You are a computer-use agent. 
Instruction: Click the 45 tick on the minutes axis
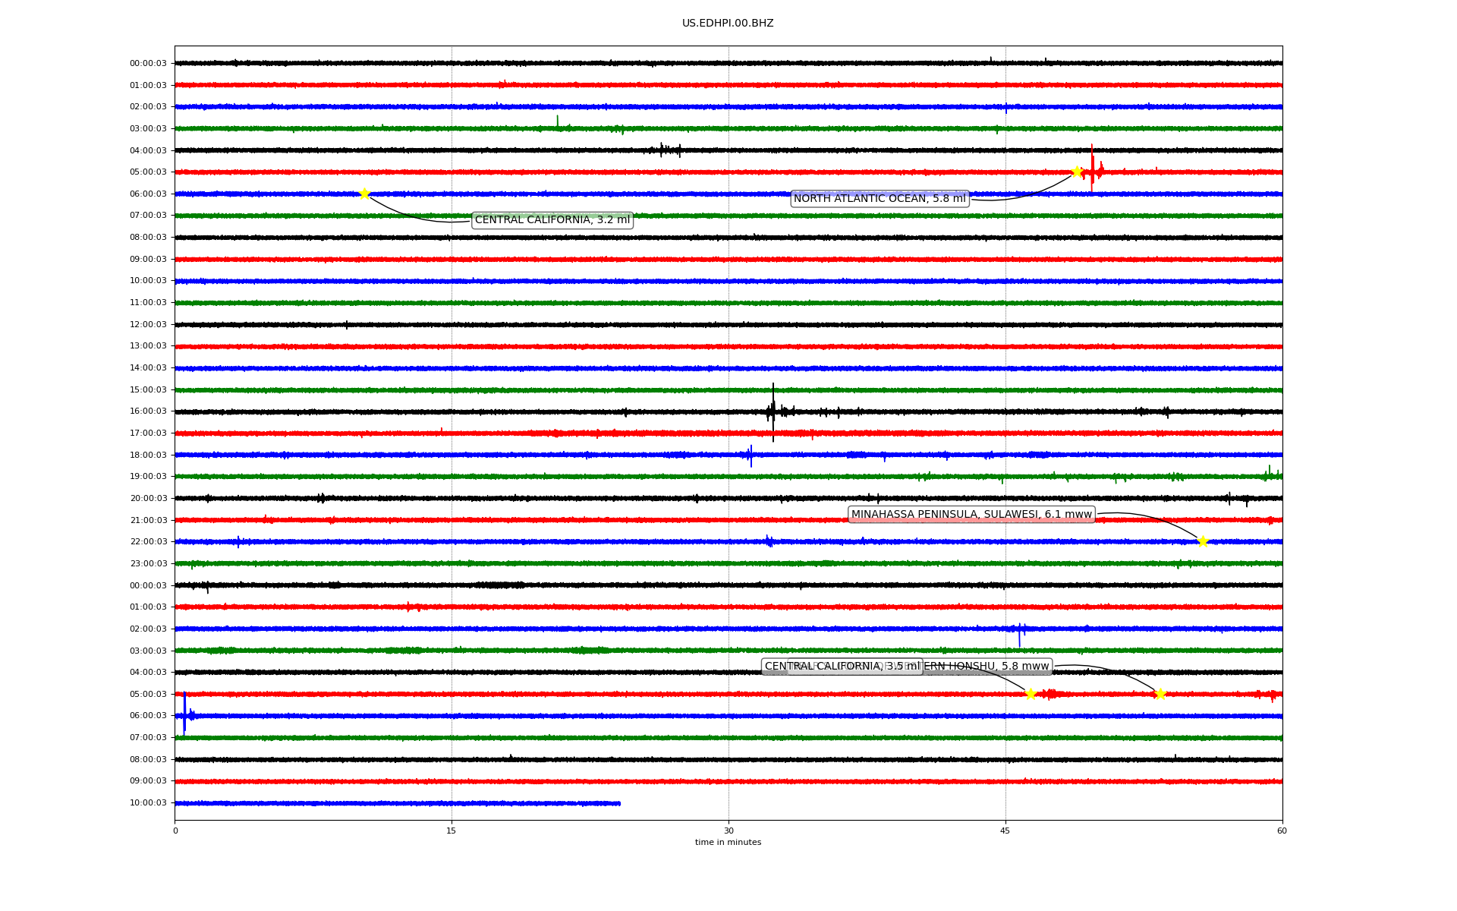pos(1005,831)
